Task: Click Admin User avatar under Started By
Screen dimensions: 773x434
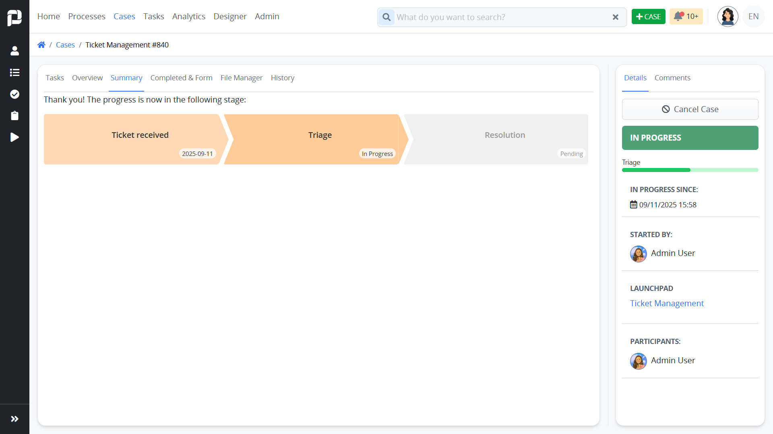Action: coord(639,254)
